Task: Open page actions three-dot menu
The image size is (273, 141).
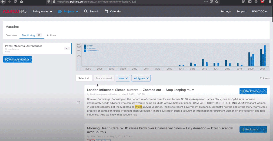Action: coord(206,2)
